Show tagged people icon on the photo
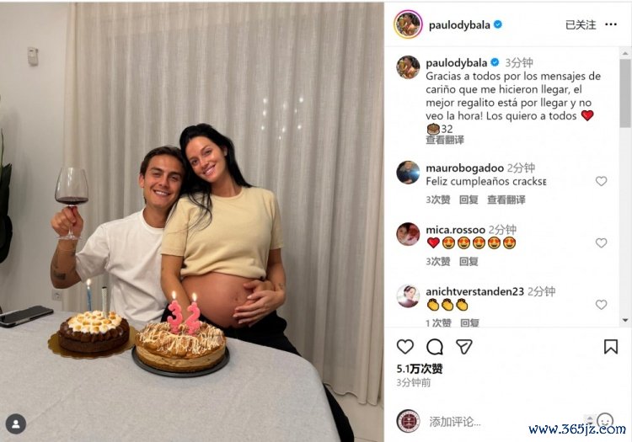The image size is (632, 442). coord(16,423)
